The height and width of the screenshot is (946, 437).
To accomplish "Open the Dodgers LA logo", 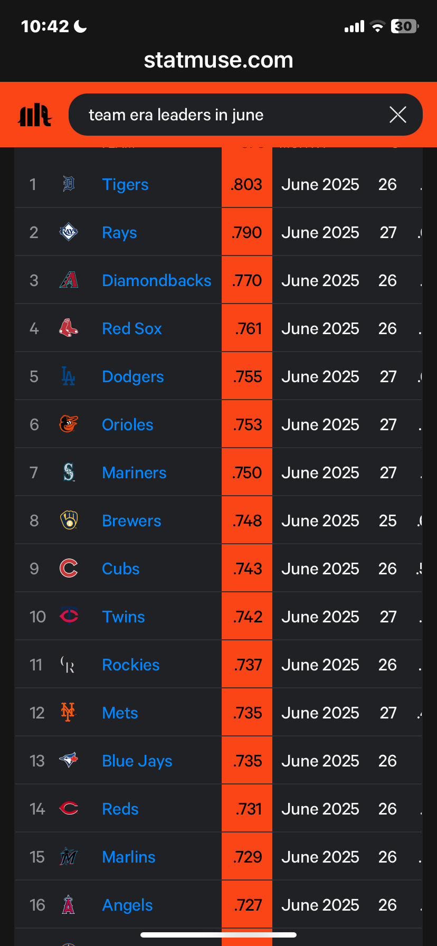I will tap(69, 376).
